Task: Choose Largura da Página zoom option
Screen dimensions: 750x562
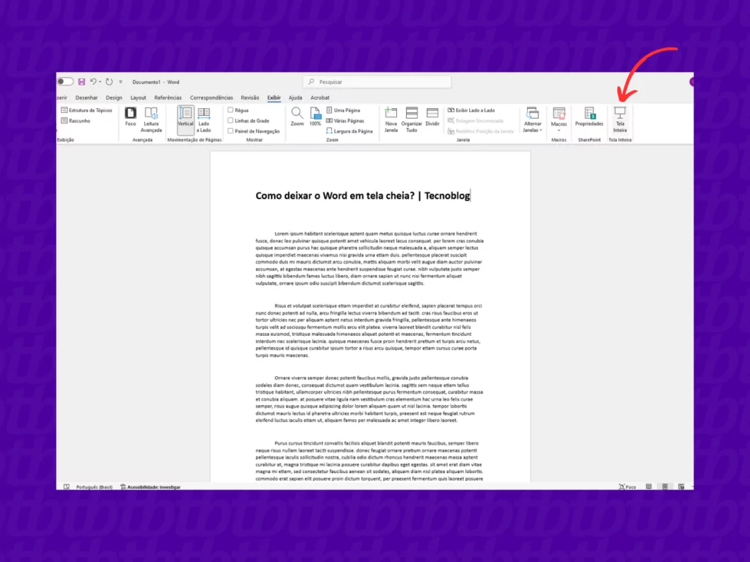Action: 350,131
